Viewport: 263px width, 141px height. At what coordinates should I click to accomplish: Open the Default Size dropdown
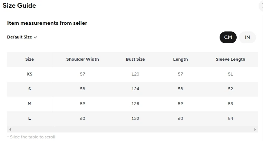tap(22, 37)
